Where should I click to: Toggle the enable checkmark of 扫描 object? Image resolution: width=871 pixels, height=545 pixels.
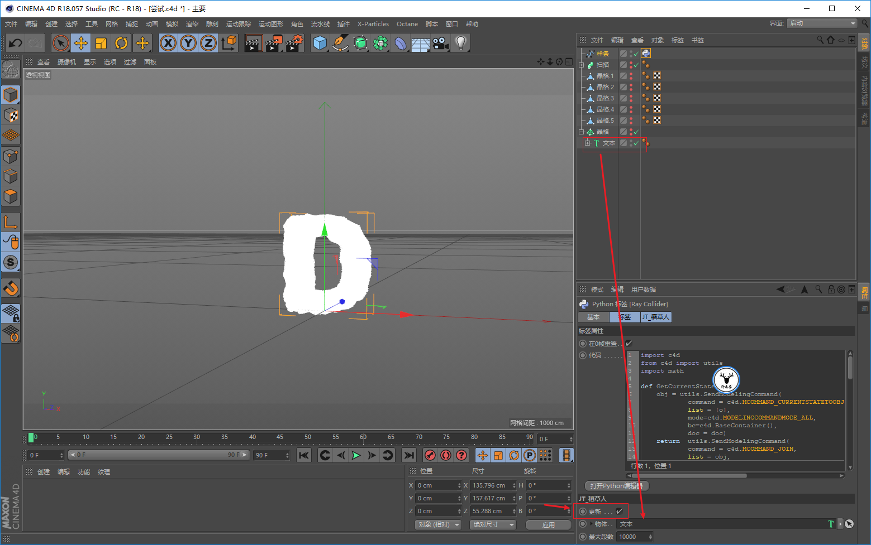[636, 65]
